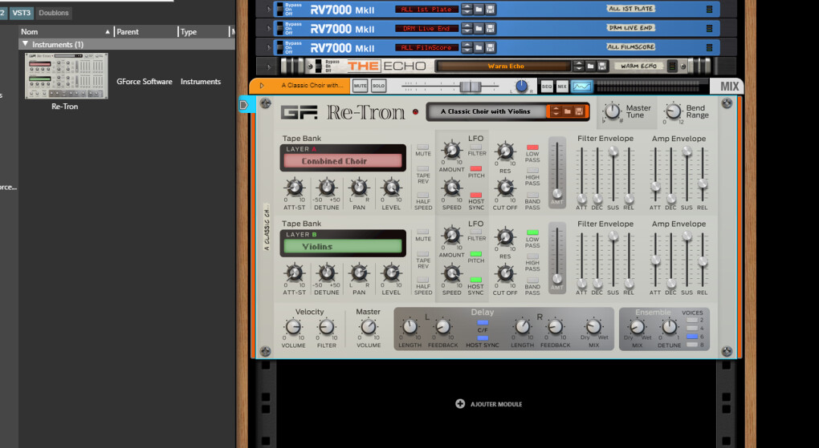The height and width of the screenshot is (448, 819).
Task: Enable Layer B BAND PASS filter
Action: [532, 281]
